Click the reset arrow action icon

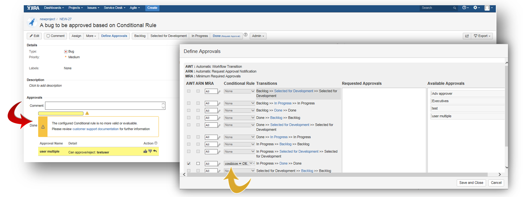[x=155, y=151]
